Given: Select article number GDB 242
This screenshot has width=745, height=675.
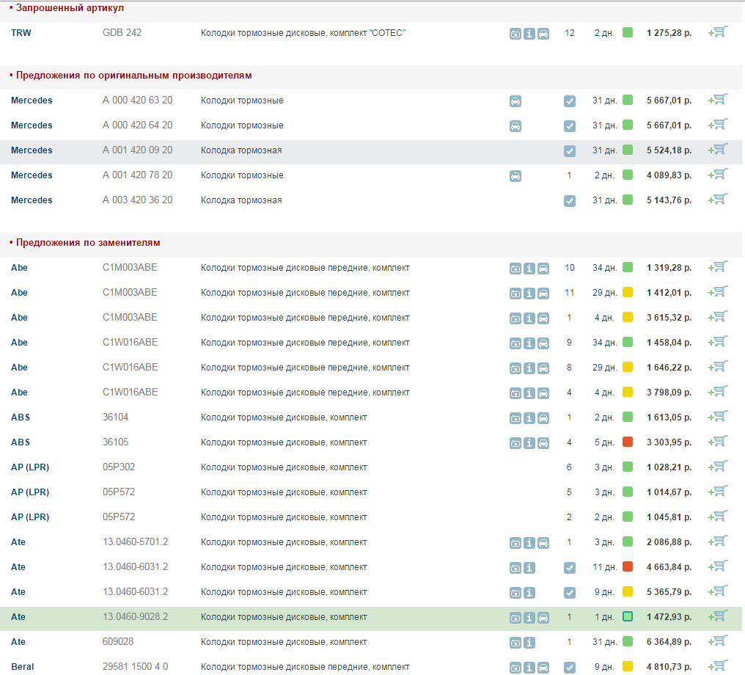Looking at the screenshot, I should [122, 32].
